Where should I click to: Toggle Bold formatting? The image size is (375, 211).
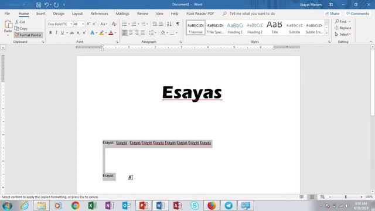[50, 33]
